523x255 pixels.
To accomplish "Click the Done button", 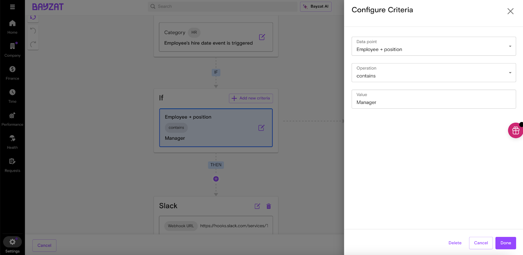I will tap(505, 243).
